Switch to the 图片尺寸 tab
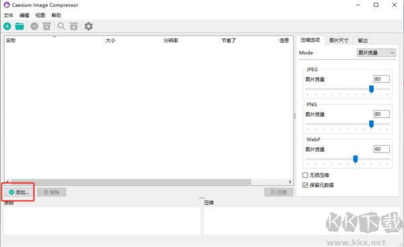 pyautogui.click(x=339, y=40)
